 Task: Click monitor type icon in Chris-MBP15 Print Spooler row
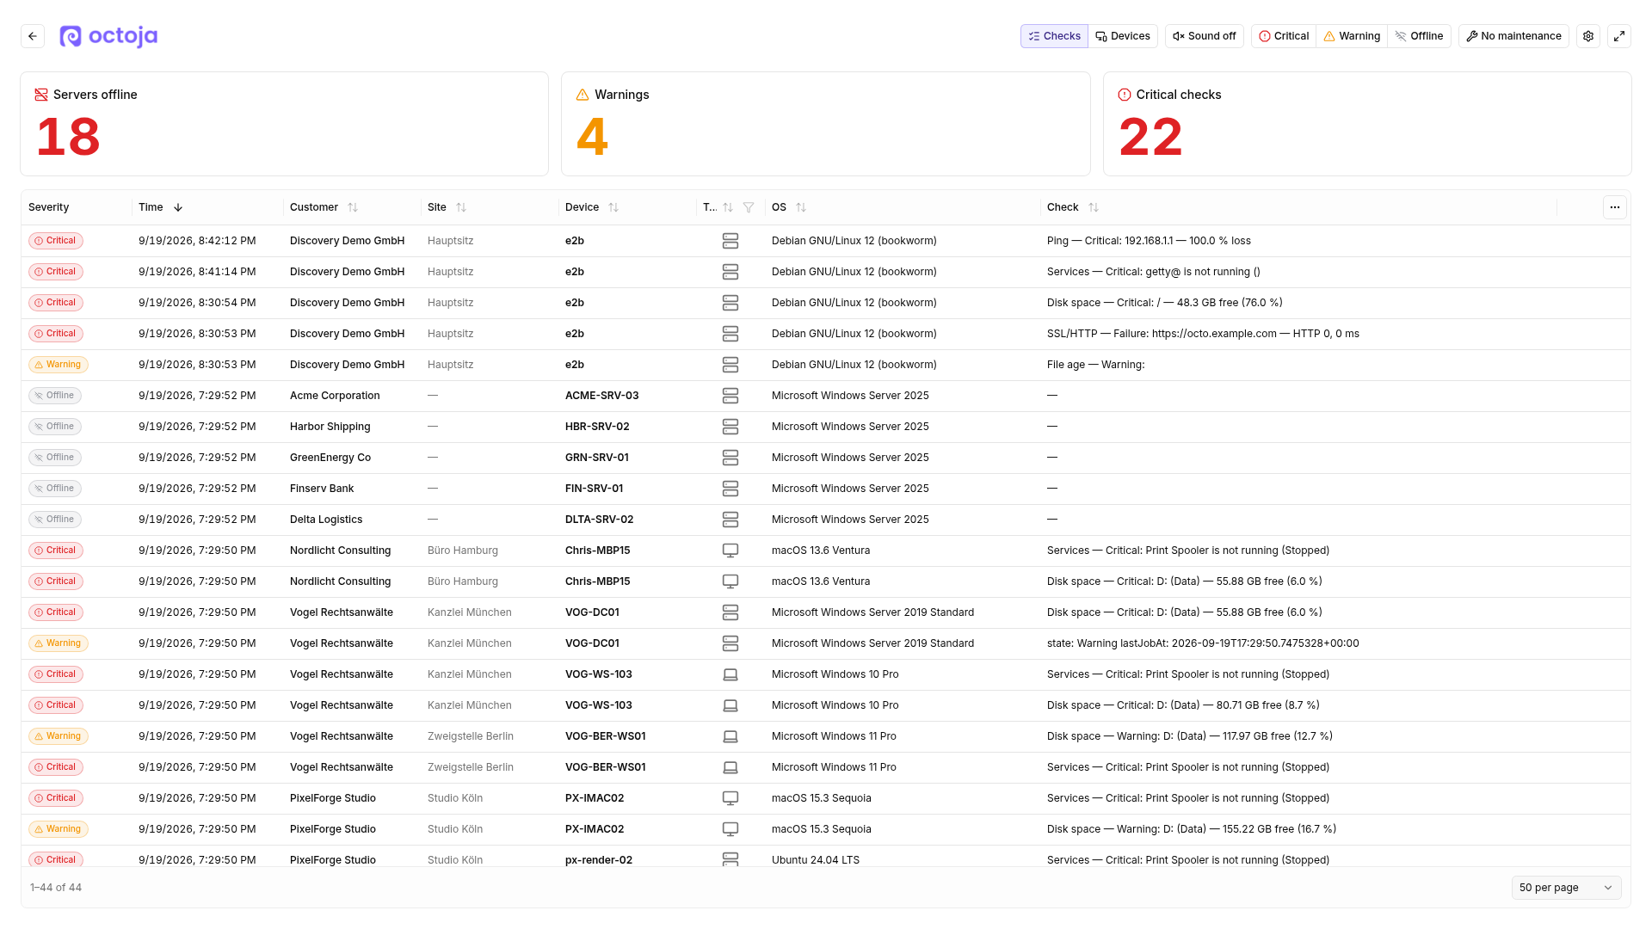730,551
